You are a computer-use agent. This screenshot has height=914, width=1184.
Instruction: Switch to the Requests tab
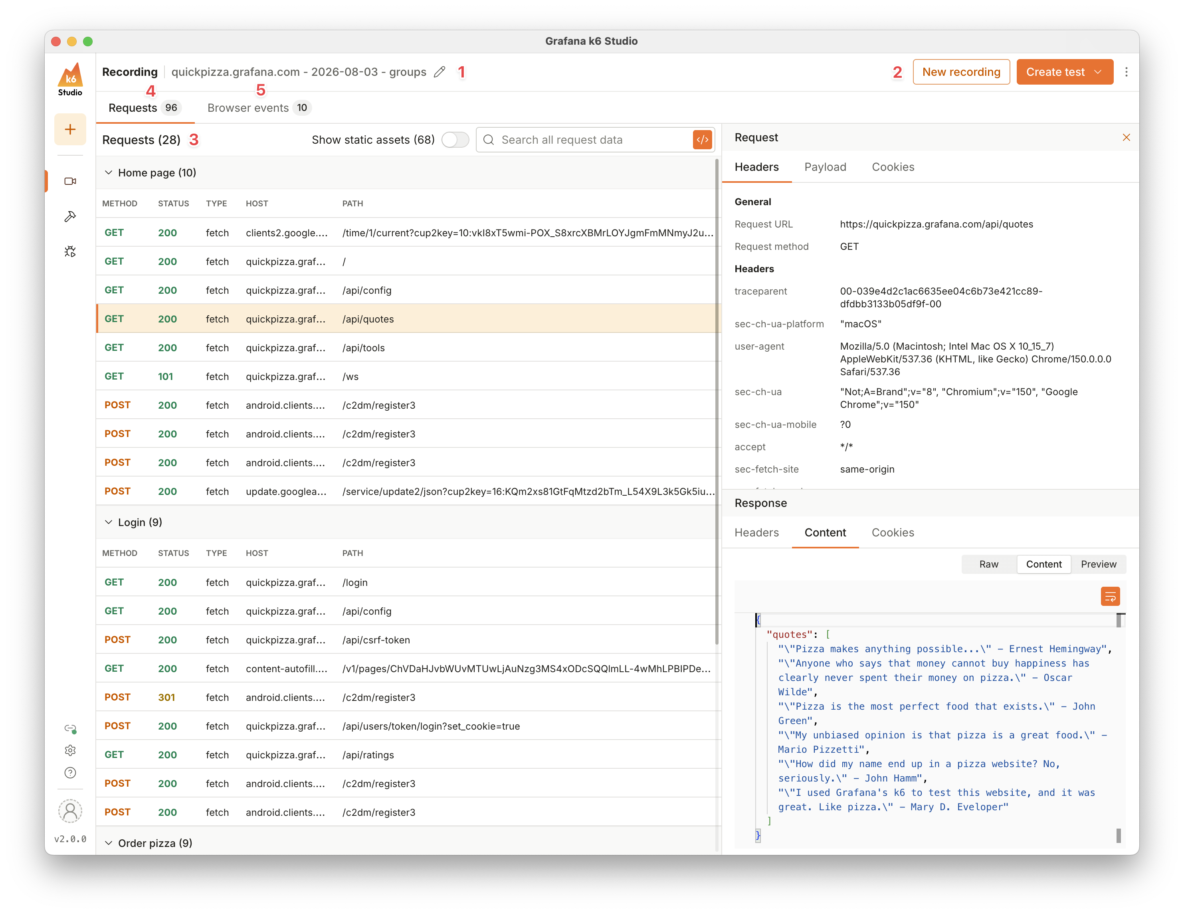tap(145, 108)
